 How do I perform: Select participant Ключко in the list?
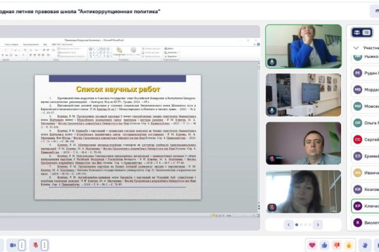coord(364,205)
